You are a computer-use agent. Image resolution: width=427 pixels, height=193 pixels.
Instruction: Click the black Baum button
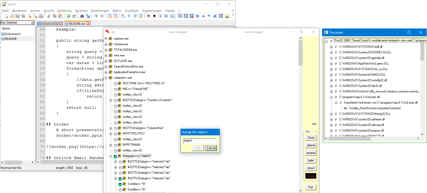click(x=311, y=176)
